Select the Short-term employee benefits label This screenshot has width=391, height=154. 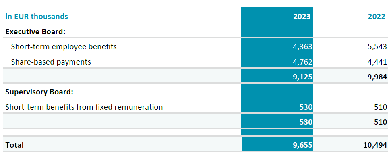tap(64, 47)
